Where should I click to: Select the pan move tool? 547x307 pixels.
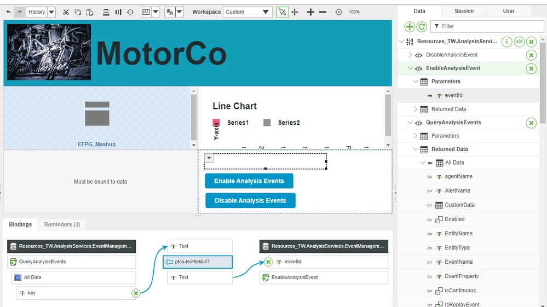tap(295, 12)
